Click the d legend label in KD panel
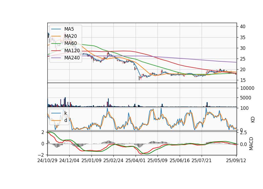263x189 pixels. pos(65,120)
